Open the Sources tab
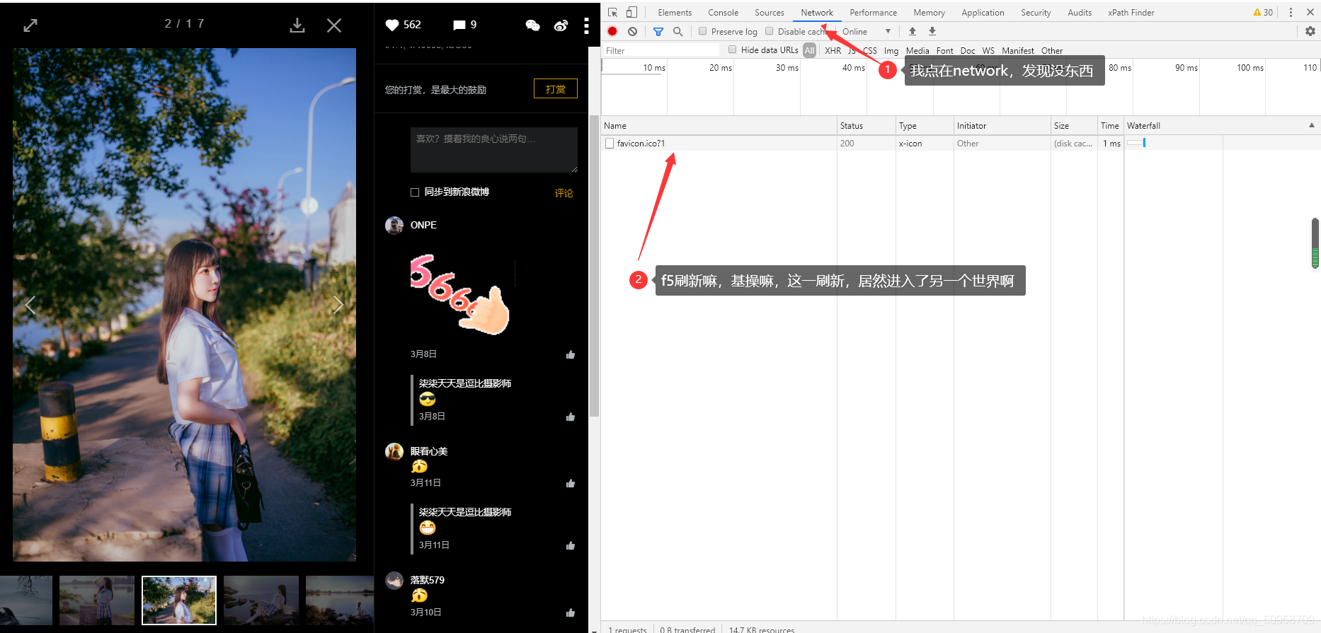Screen dimensions: 1321x633 click(770, 13)
